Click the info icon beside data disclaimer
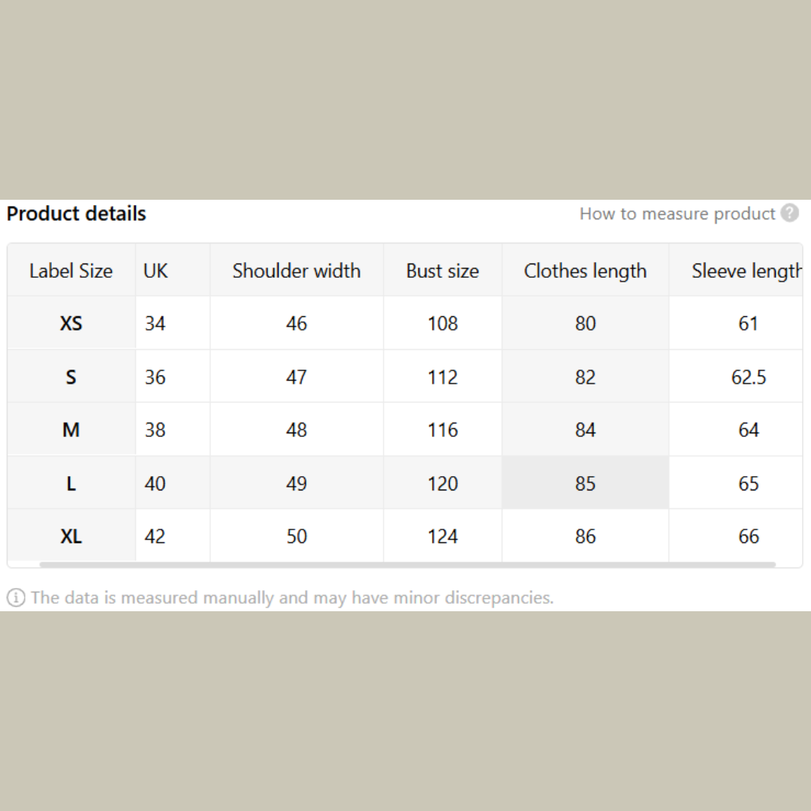 coord(15,598)
